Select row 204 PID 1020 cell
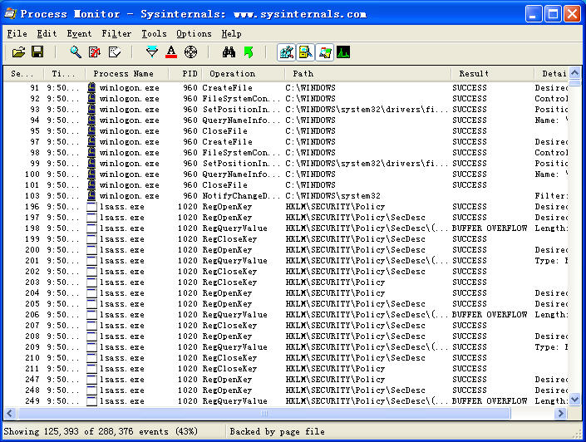The height and width of the screenshot is (442, 586). click(x=188, y=293)
